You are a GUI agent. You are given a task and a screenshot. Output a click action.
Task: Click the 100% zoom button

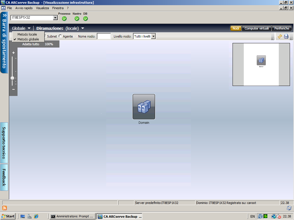[49, 44]
